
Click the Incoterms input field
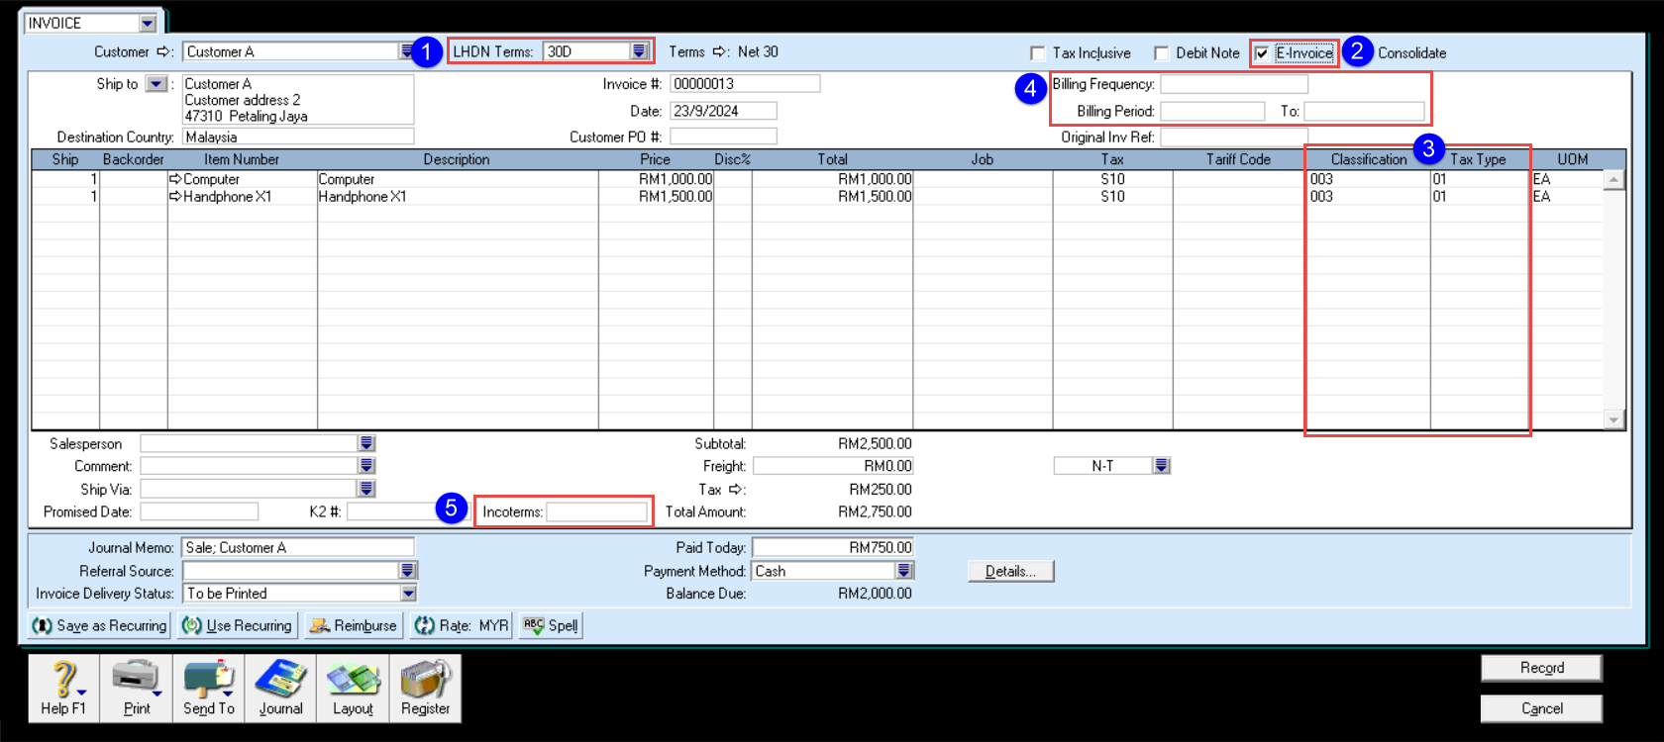click(597, 511)
